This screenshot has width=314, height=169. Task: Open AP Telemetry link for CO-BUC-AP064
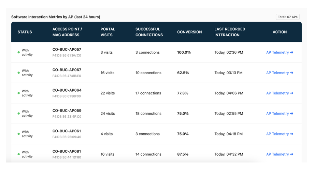[280, 93]
